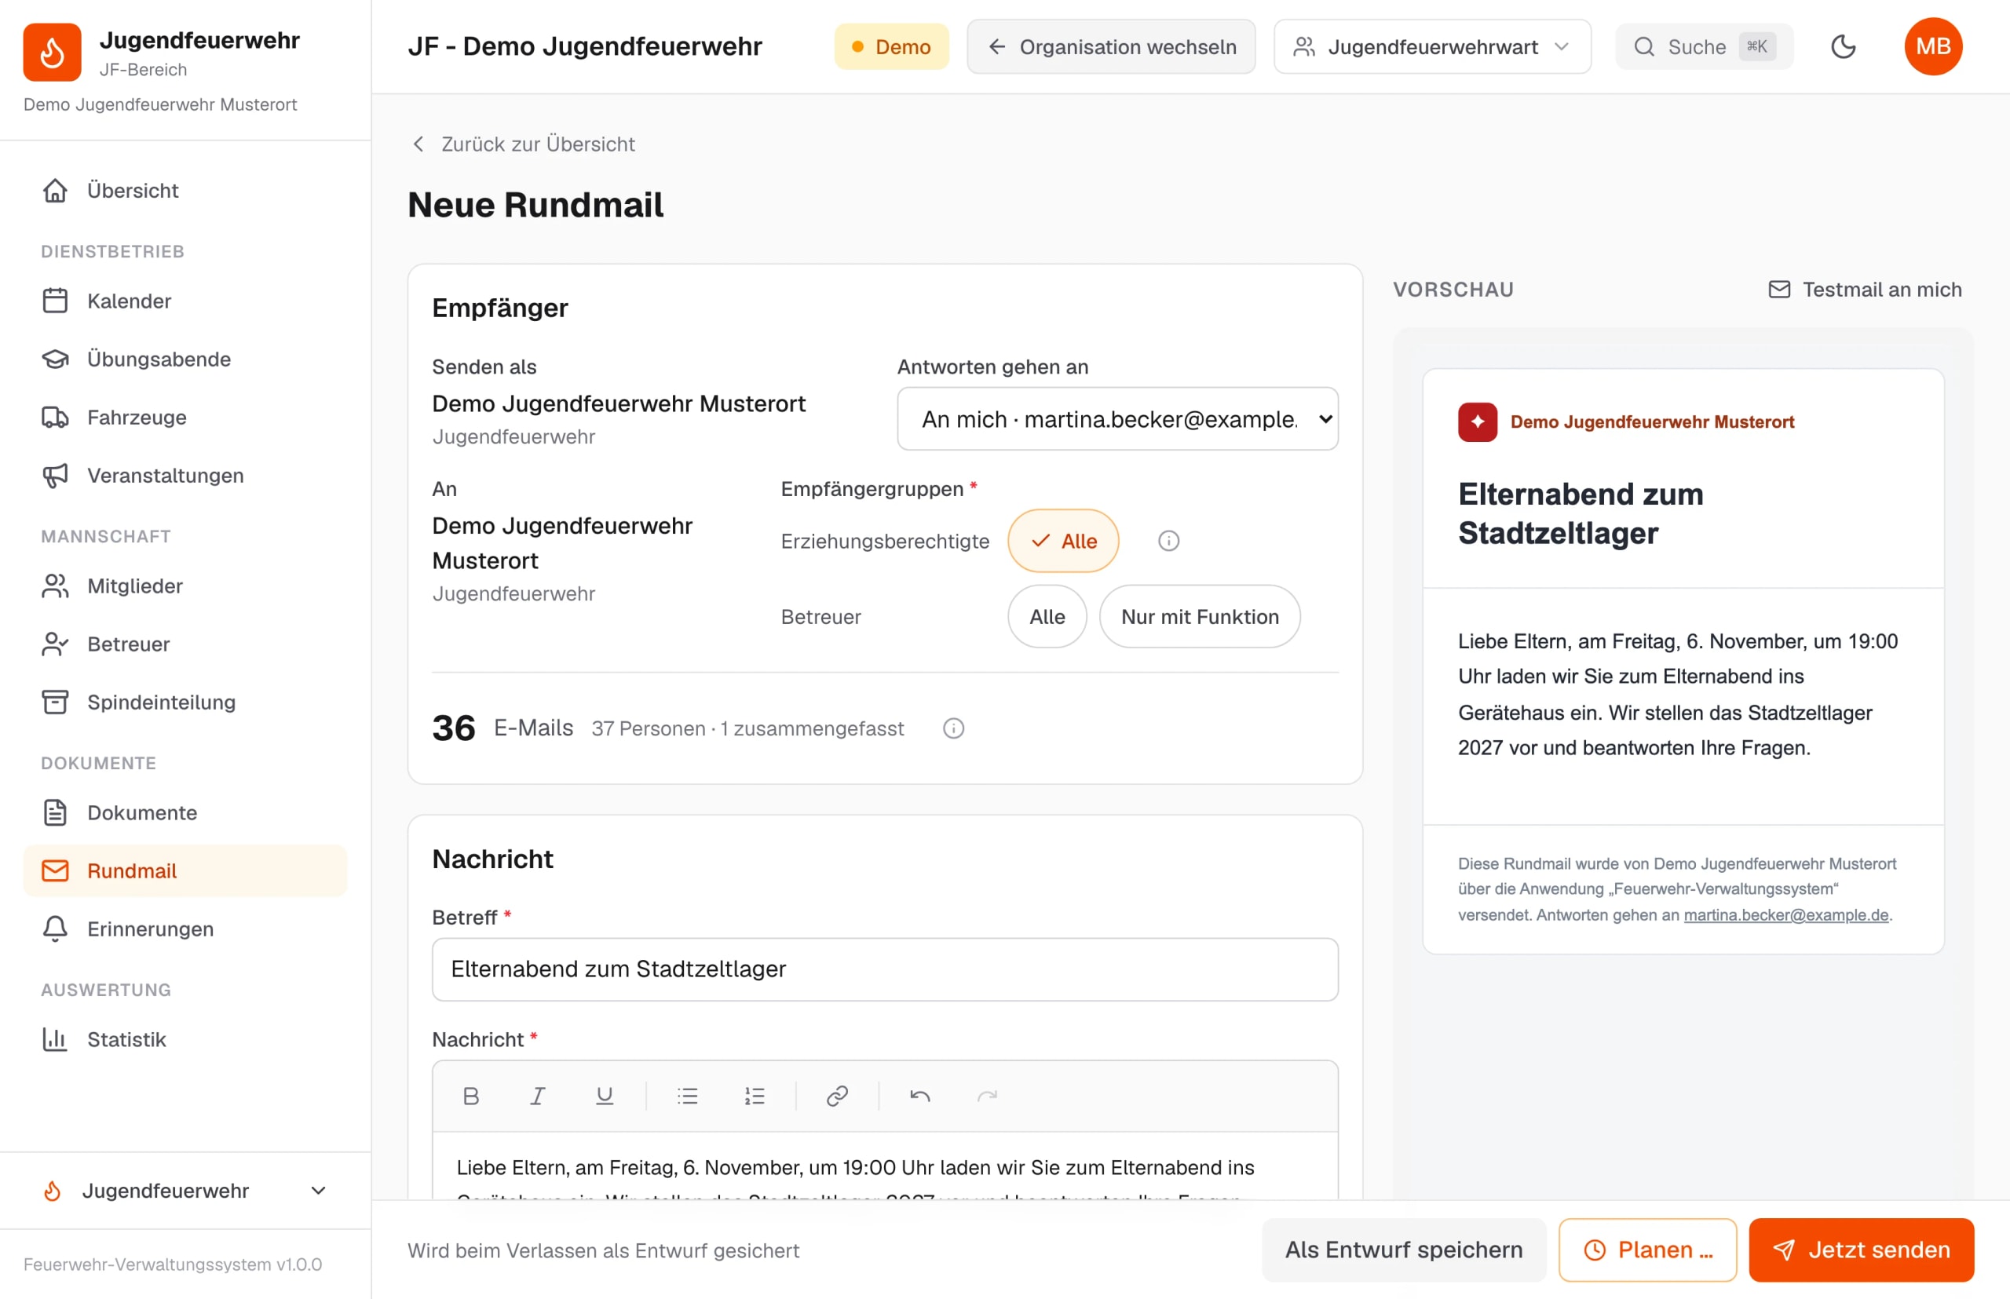This screenshot has width=2010, height=1299.
Task: Show info about Erziehungsberechtigte group
Action: (1168, 541)
